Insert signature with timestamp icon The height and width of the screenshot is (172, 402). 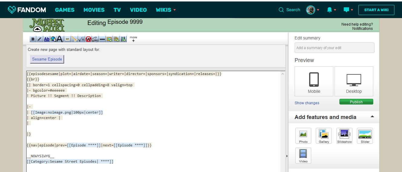point(95,39)
